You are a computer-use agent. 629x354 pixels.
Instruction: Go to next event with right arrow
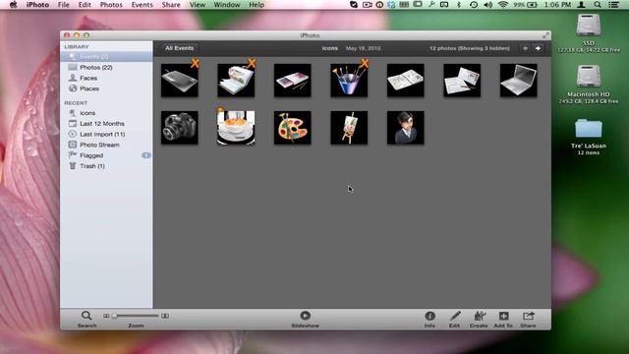(538, 48)
